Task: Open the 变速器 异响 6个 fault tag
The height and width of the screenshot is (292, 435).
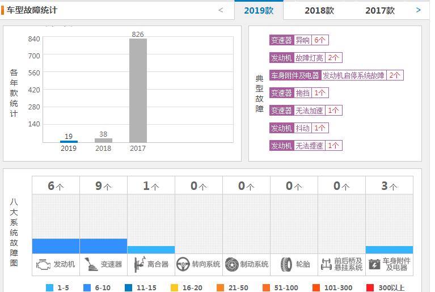Action: coord(299,40)
